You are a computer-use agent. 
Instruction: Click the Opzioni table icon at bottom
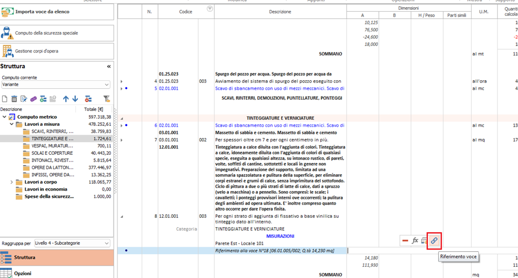(x=6, y=273)
